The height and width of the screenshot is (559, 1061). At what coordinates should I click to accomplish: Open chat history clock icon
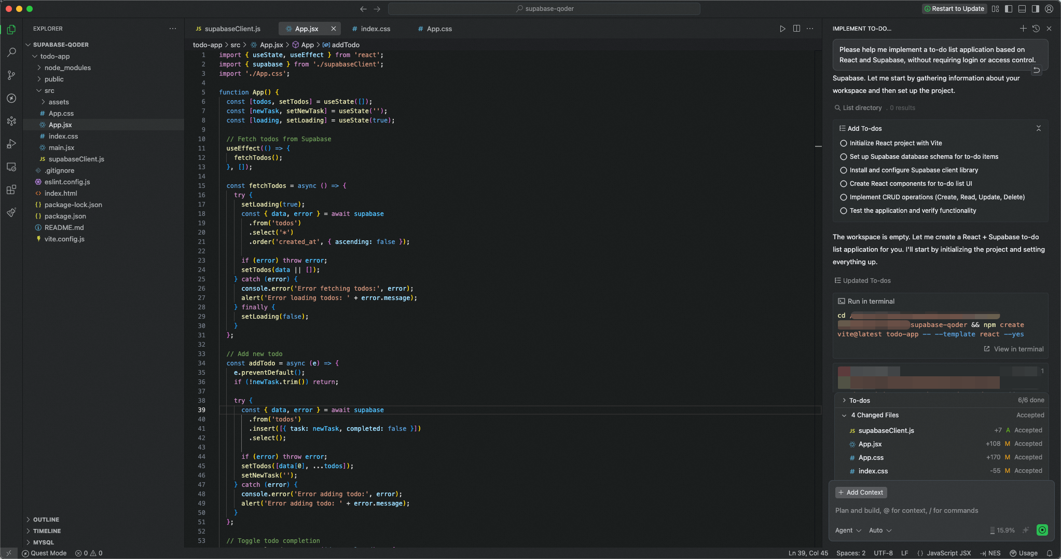[x=1036, y=29]
